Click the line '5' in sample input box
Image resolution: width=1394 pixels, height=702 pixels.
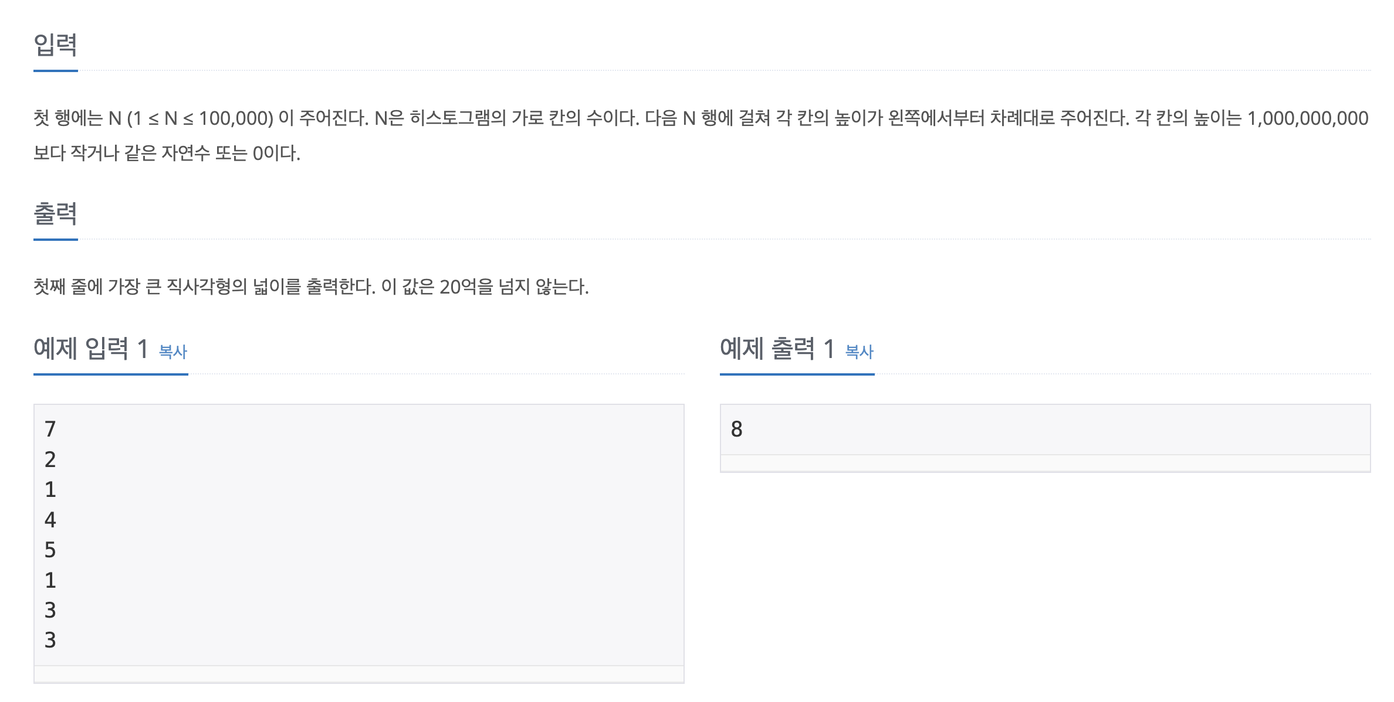coord(50,550)
